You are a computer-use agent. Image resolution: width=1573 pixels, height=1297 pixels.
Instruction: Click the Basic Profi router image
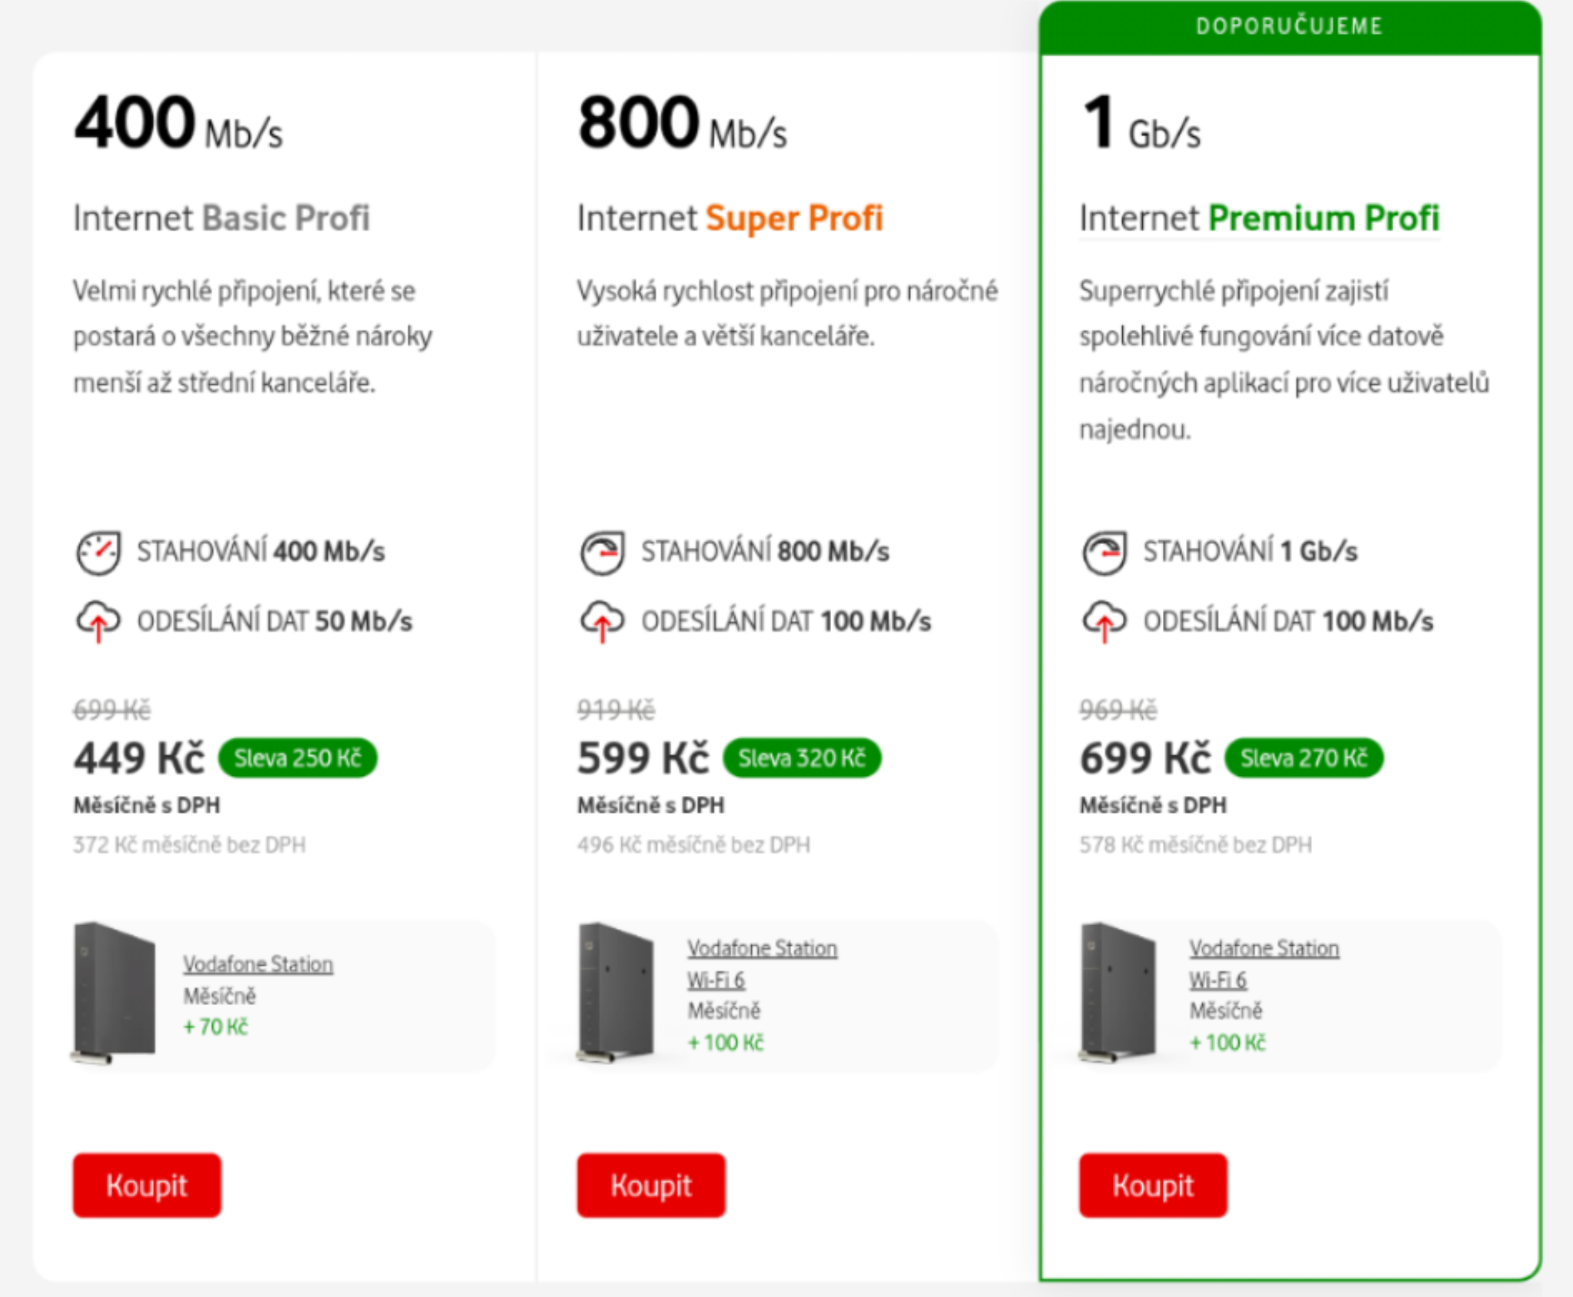(x=114, y=993)
